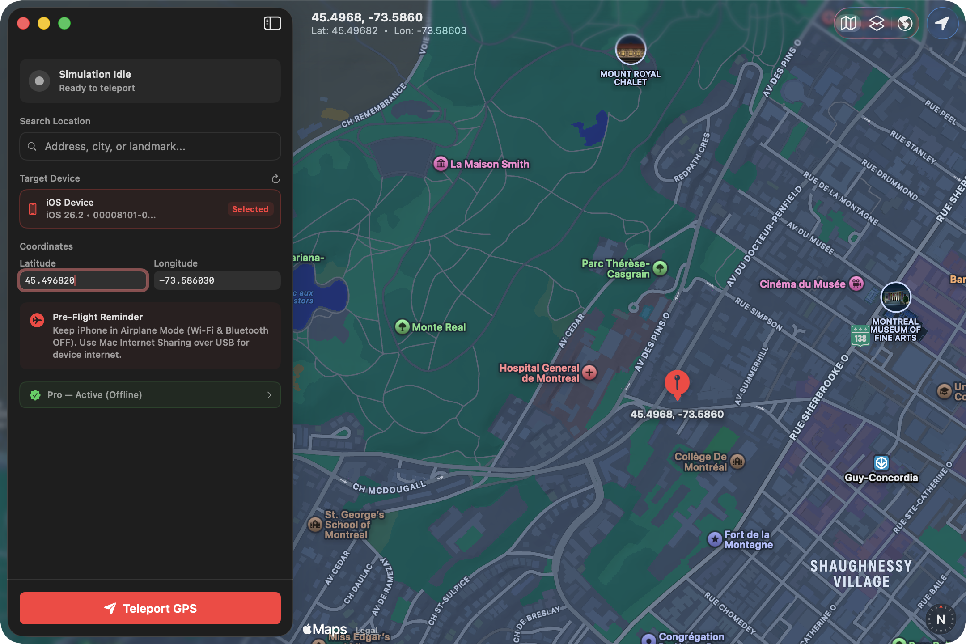The image size is (966, 644).
Task: Select the globe satellite view icon
Action: 905,23
